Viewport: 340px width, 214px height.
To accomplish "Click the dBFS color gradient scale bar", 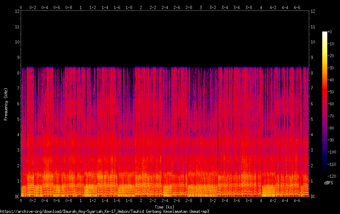I will 325,103.
